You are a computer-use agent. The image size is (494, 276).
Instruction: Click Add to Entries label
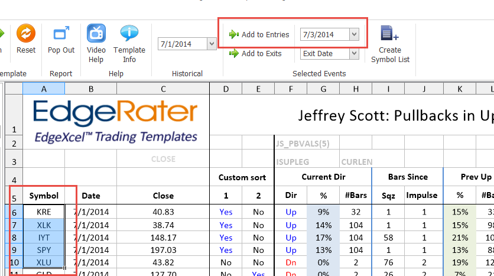click(265, 35)
